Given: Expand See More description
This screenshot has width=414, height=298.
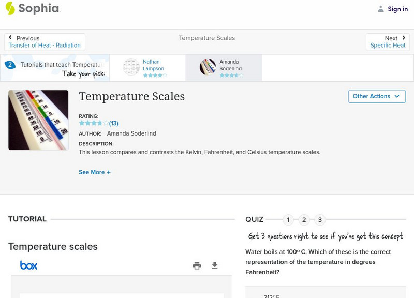Looking at the screenshot, I should click(x=94, y=172).
